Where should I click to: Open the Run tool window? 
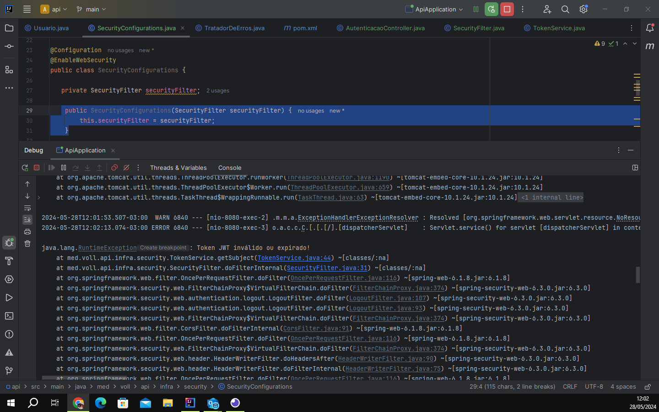[x=9, y=298]
